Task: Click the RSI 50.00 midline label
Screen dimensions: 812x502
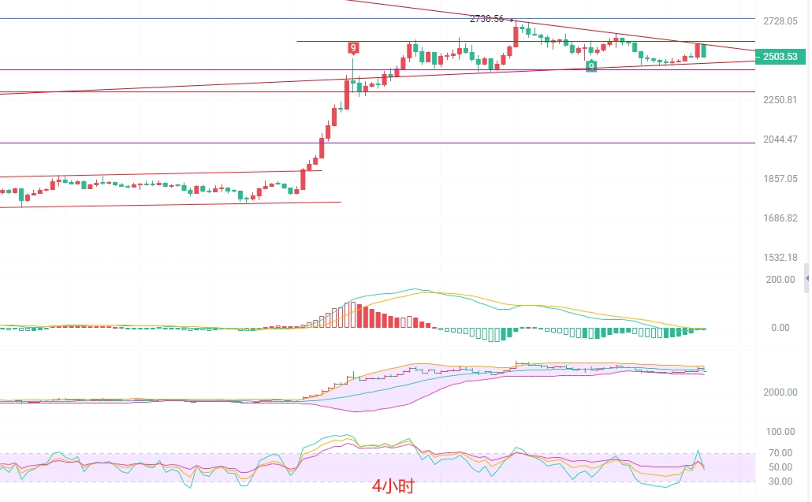Action: 780,467
